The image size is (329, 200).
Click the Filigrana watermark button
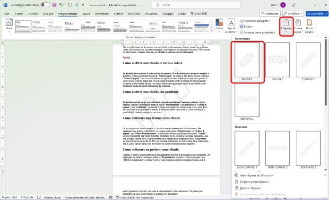point(286,26)
